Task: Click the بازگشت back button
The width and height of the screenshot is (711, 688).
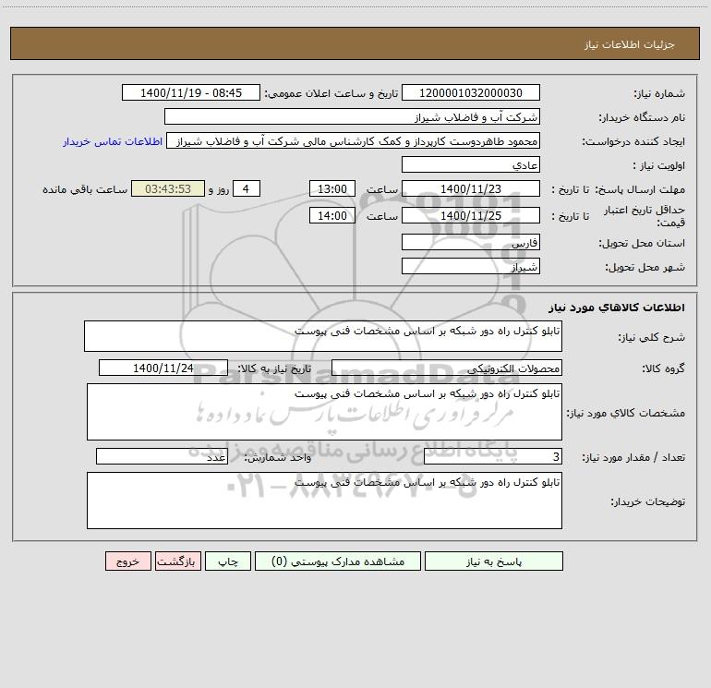Action: click(177, 561)
